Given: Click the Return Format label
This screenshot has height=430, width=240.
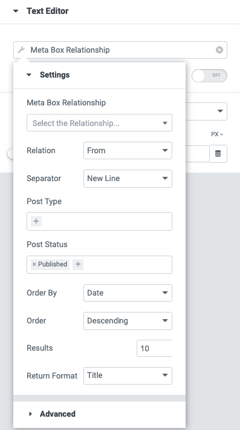Looking at the screenshot, I should click(52, 375).
